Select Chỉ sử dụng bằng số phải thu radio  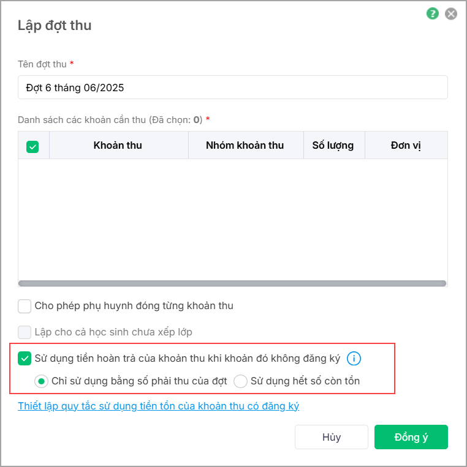pyautogui.click(x=41, y=381)
